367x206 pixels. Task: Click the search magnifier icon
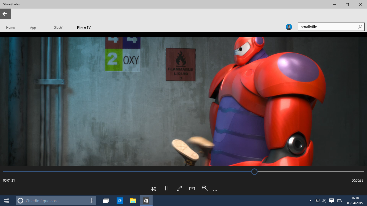tap(360, 27)
